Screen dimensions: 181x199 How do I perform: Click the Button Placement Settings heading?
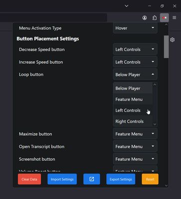coord(48,39)
